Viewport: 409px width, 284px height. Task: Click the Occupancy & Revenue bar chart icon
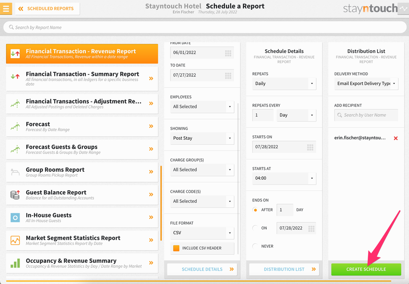[15, 263]
